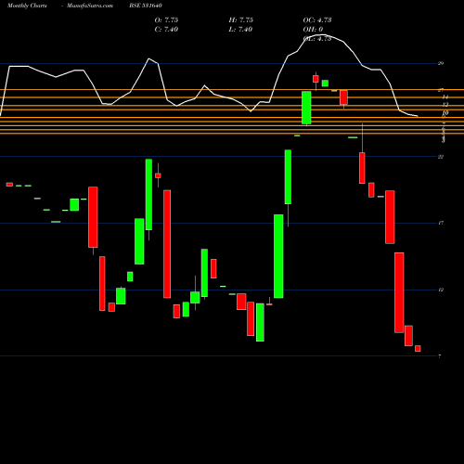Click the "OC: 4.73" value
The height and width of the screenshot is (464, 464).
(x=317, y=20)
